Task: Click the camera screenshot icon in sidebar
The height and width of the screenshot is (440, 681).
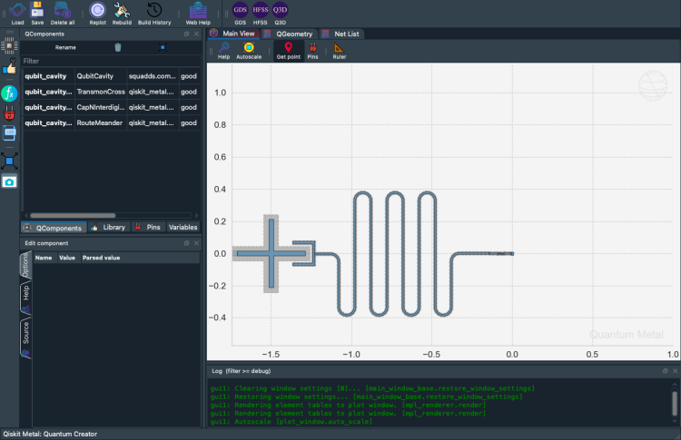Action: pyautogui.click(x=10, y=181)
